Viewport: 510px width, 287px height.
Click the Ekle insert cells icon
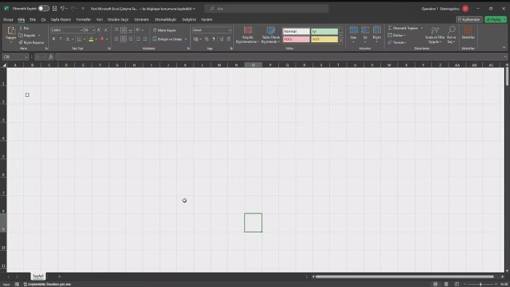point(353,30)
